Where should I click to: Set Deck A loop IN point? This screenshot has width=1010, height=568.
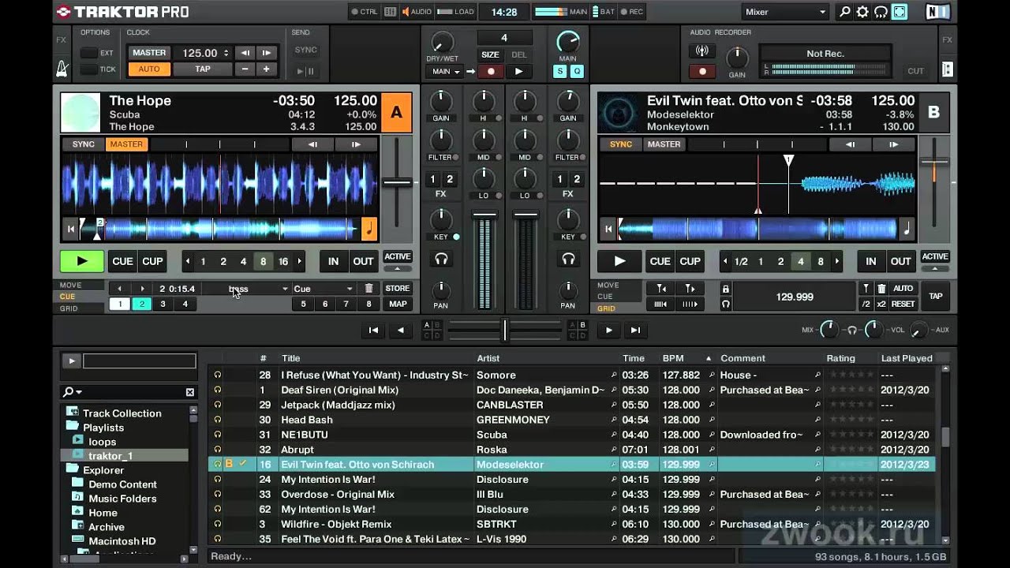(x=334, y=261)
